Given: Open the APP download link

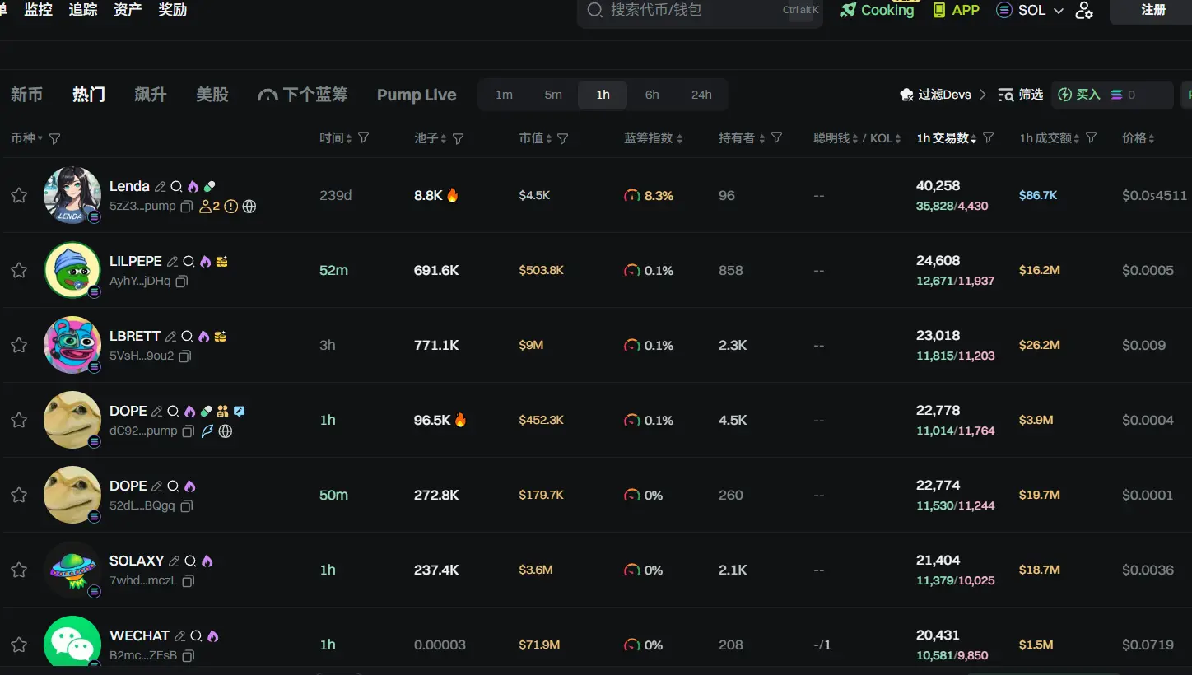Looking at the screenshot, I should tap(956, 10).
